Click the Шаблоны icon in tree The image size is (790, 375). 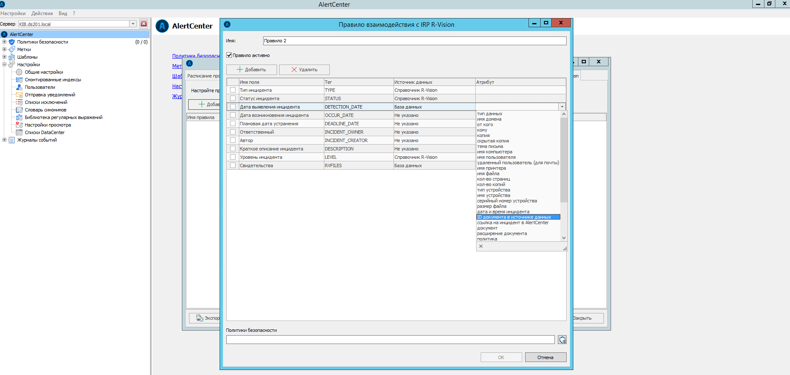[12, 57]
